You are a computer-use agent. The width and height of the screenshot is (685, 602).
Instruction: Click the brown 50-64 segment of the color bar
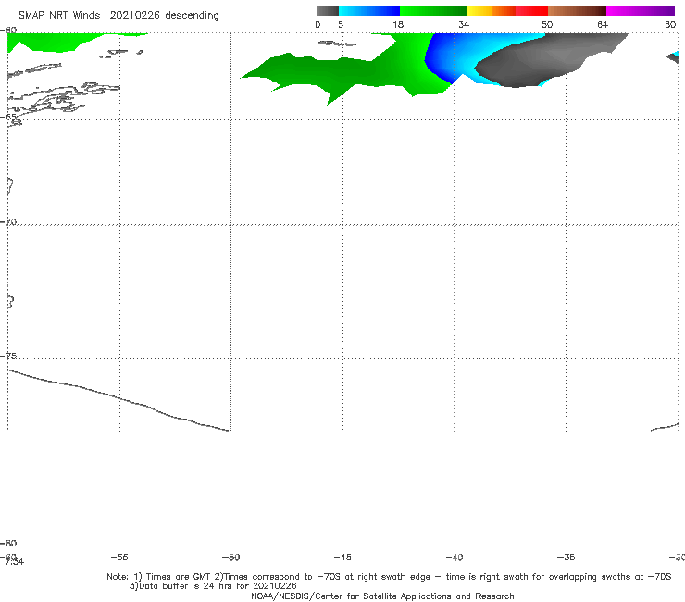[x=577, y=11]
